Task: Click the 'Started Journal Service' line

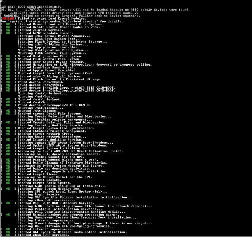Action: click(41, 30)
